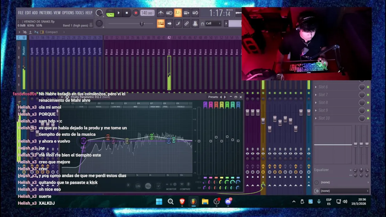Viewport: 386px width, 217px height.
Task: Open taskbar Search
Action: point(171,202)
